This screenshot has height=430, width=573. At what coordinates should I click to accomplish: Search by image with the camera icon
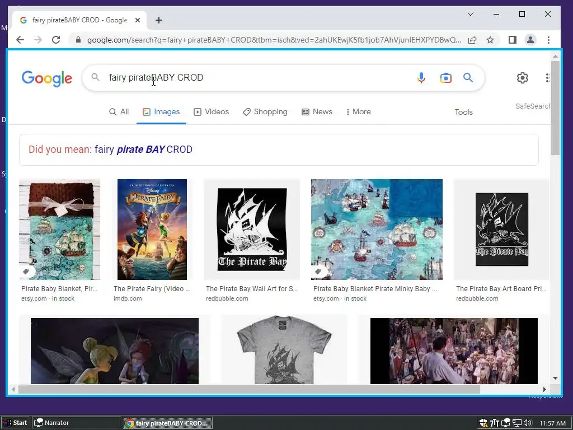445,78
